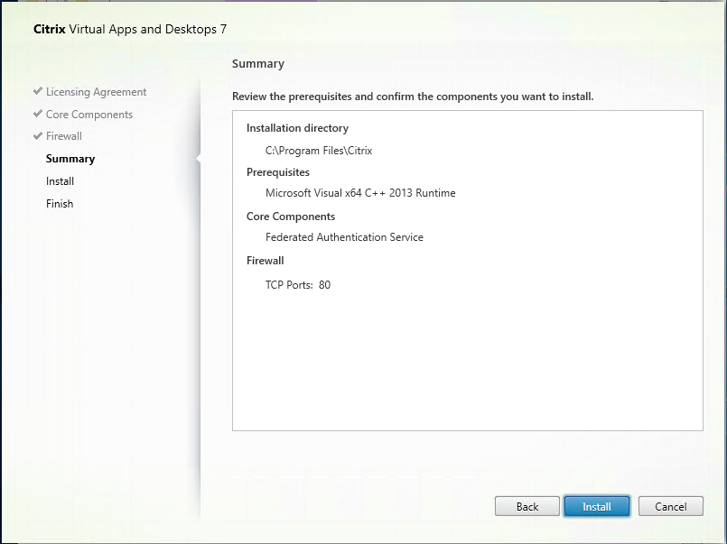The width and height of the screenshot is (727, 544).
Task: Click the checkmark beside Licensing Agreement
Action: [x=38, y=91]
